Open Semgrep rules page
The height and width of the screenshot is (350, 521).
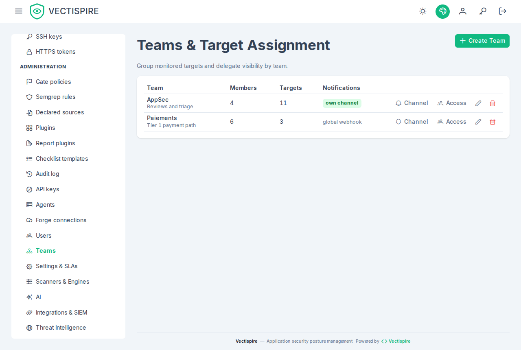click(x=68, y=97)
